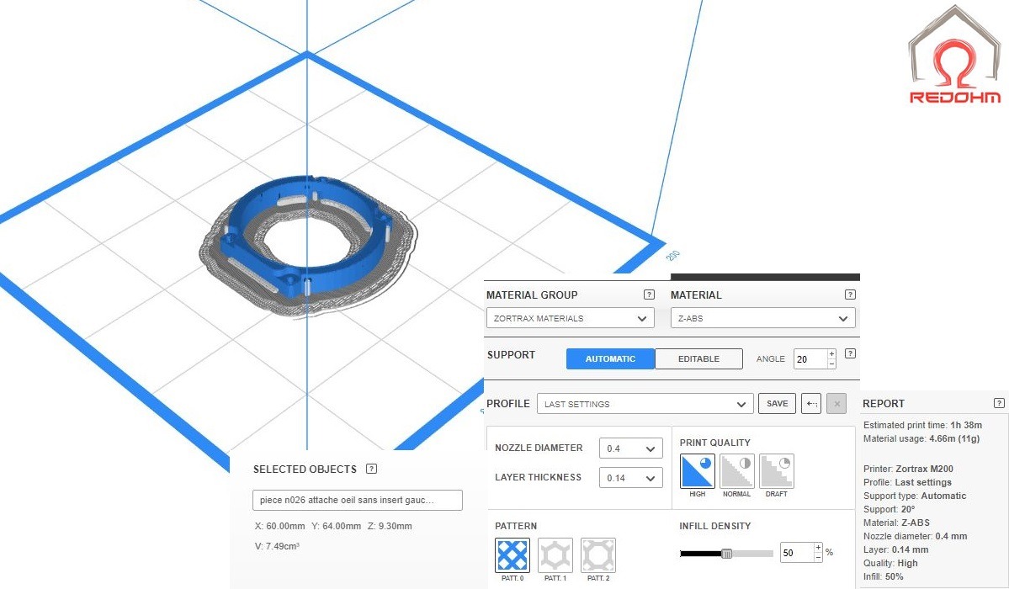
Task: Click the 'Printer: Zortrax M200' text
Action: click(908, 469)
